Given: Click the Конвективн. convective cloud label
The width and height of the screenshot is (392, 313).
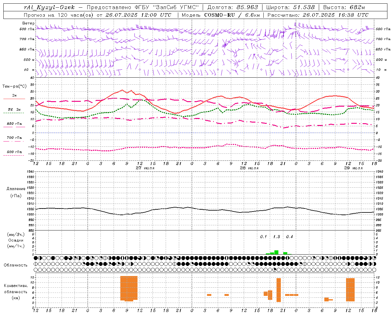Looking at the screenshot, I should click(x=16, y=286).
